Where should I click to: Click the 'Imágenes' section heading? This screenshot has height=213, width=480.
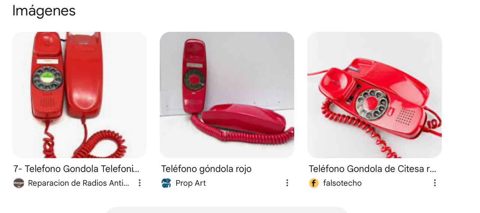[x=44, y=10]
